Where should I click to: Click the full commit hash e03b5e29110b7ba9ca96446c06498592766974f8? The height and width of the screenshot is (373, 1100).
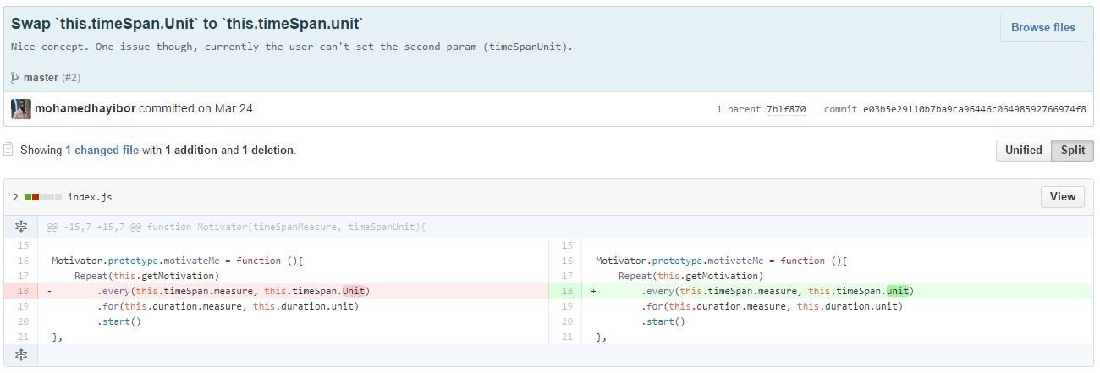tap(975, 109)
